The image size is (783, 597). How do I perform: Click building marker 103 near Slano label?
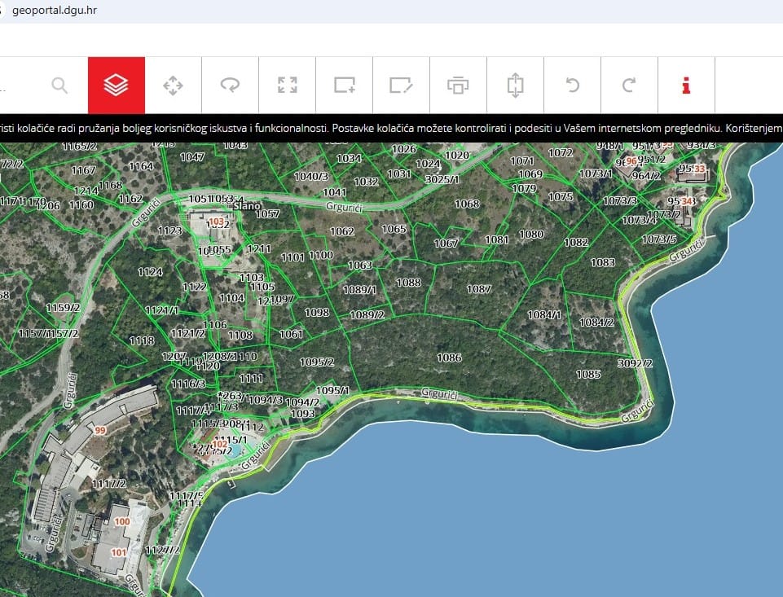217,222
